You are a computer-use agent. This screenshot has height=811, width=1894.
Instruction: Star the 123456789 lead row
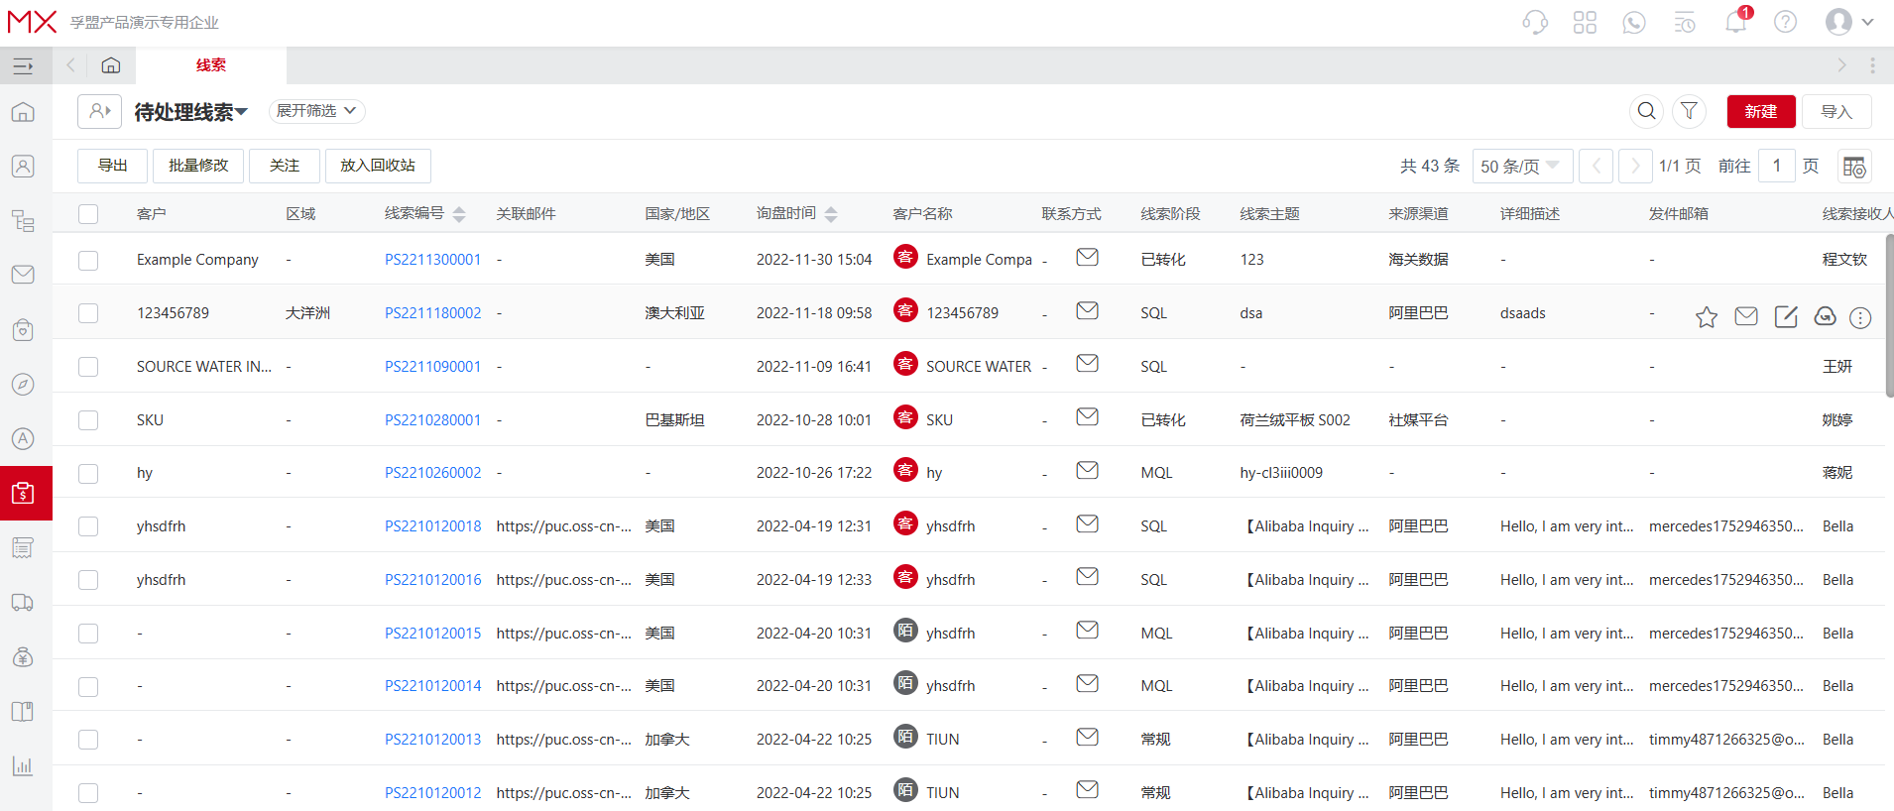tap(1706, 317)
